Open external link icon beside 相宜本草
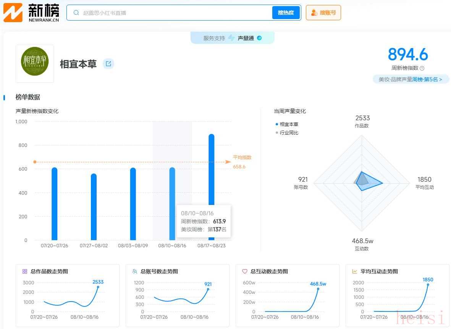This screenshot has width=451, height=329. coord(108,64)
